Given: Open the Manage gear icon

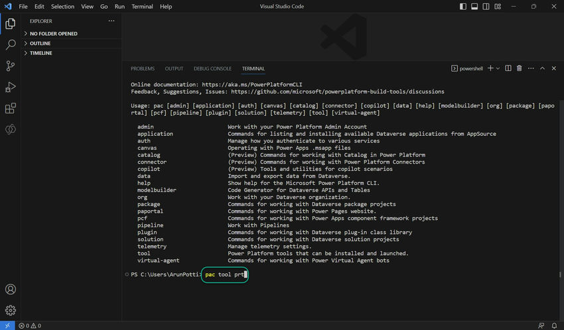Looking at the screenshot, I should pyautogui.click(x=11, y=310).
